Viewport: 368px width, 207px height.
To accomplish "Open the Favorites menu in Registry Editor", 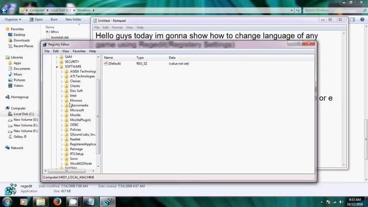I will tap(79, 51).
